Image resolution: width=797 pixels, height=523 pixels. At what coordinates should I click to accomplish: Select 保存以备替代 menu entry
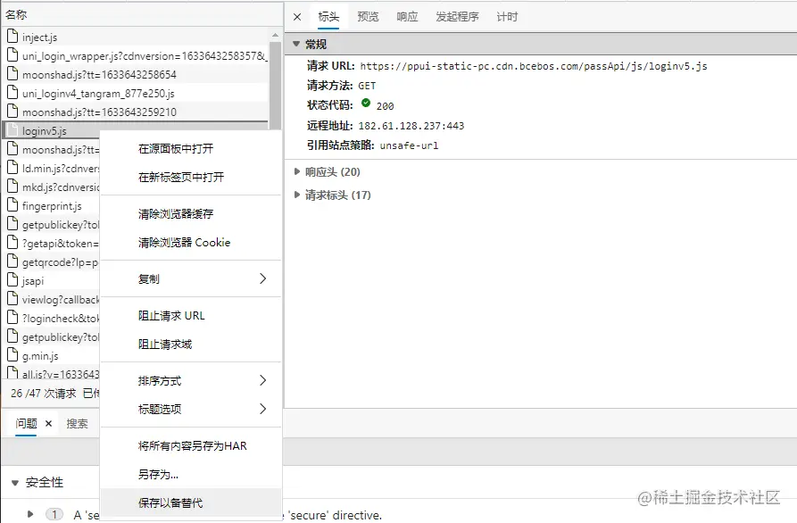[191, 502]
